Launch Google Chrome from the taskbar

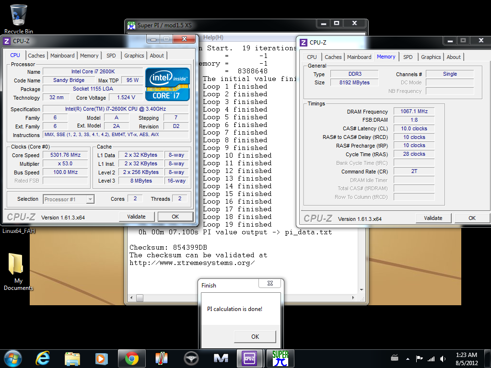(131, 358)
